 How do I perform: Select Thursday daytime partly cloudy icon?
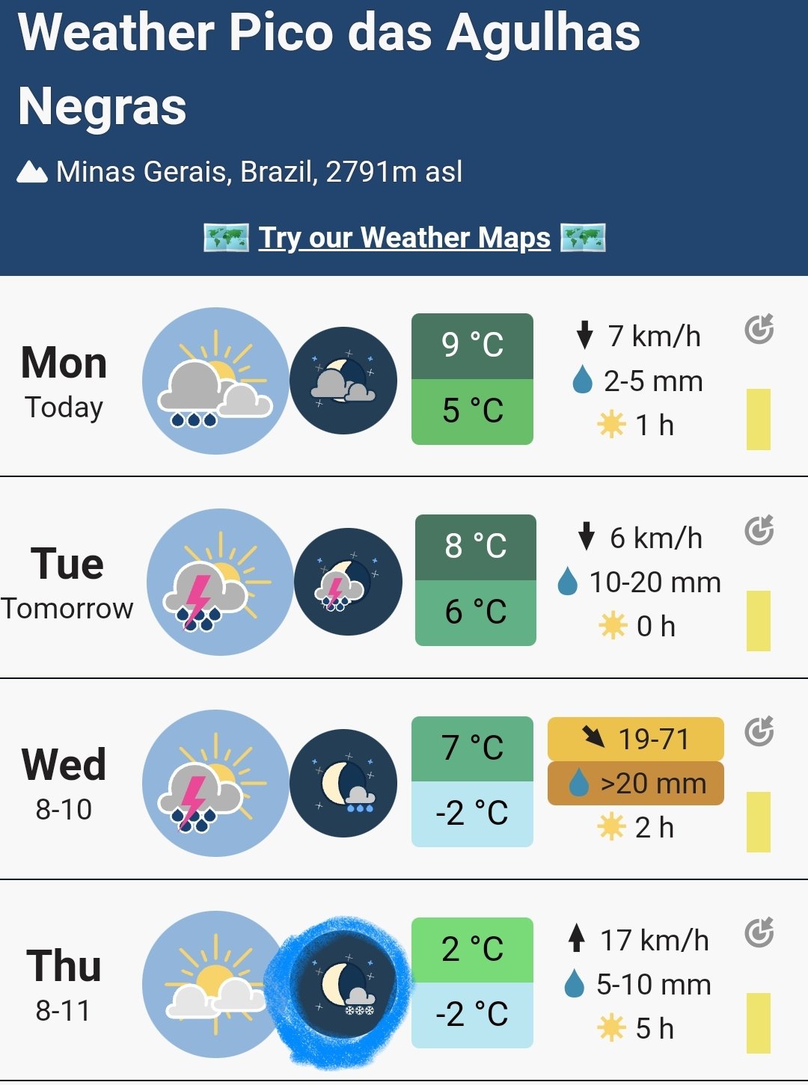pos(215,984)
